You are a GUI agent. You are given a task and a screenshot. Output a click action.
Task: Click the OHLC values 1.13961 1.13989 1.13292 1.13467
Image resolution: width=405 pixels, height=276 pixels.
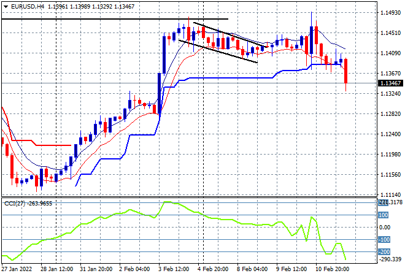[91, 7]
